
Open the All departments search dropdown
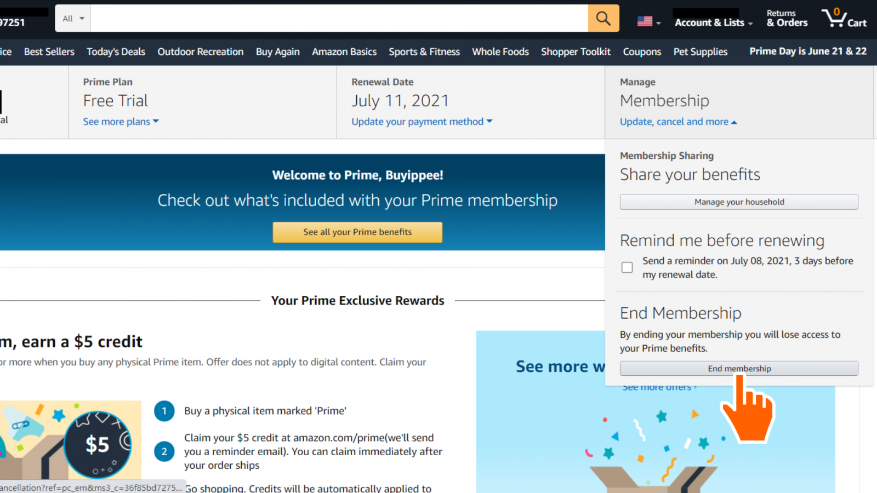(x=73, y=18)
